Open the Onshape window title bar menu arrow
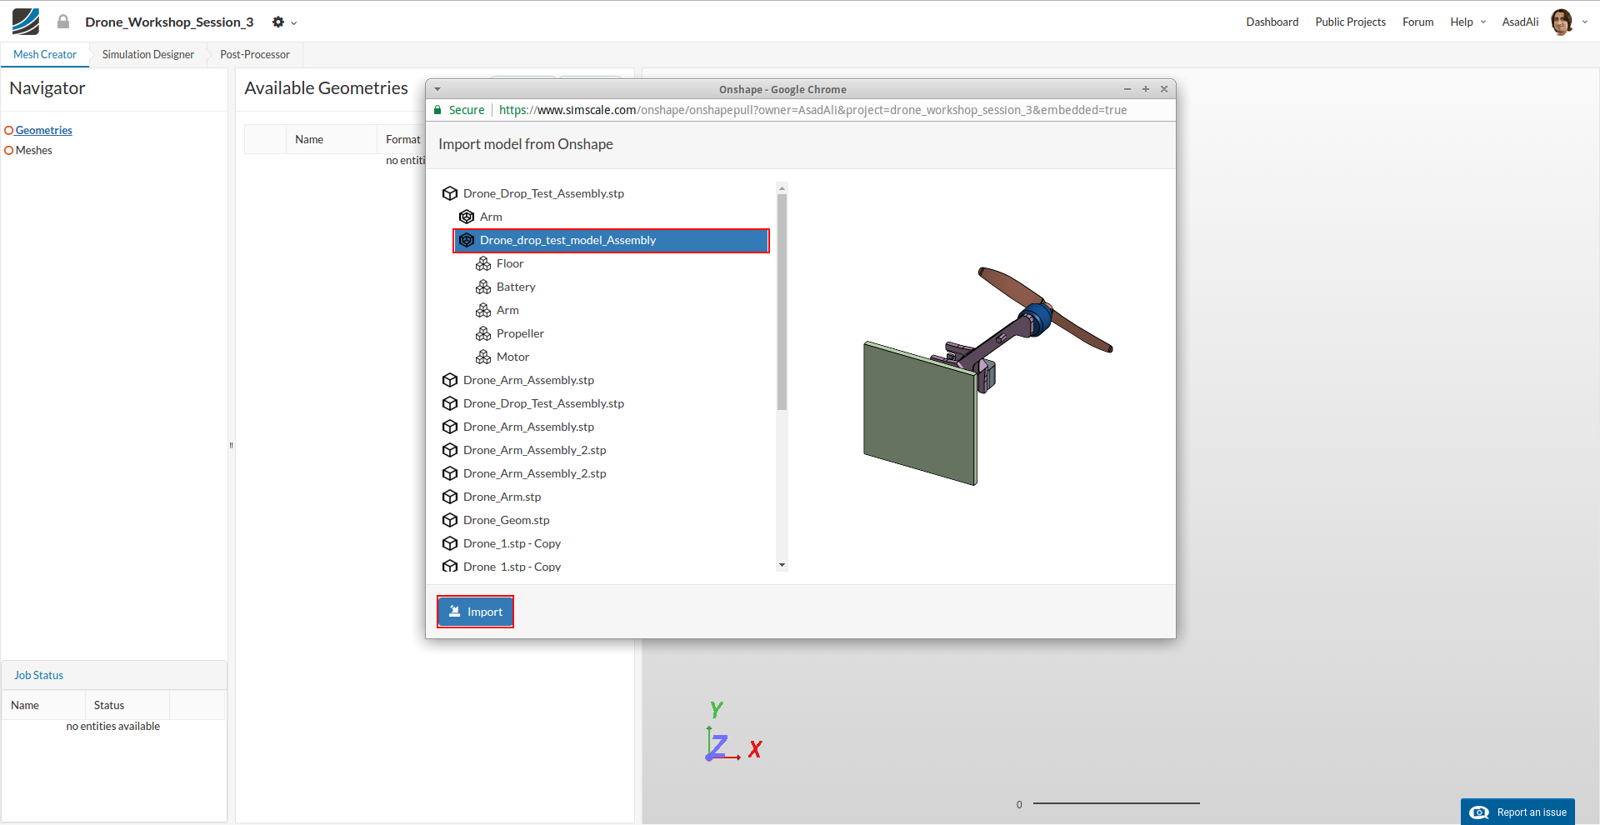The width and height of the screenshot is (1600, 825). coord(437,89)
